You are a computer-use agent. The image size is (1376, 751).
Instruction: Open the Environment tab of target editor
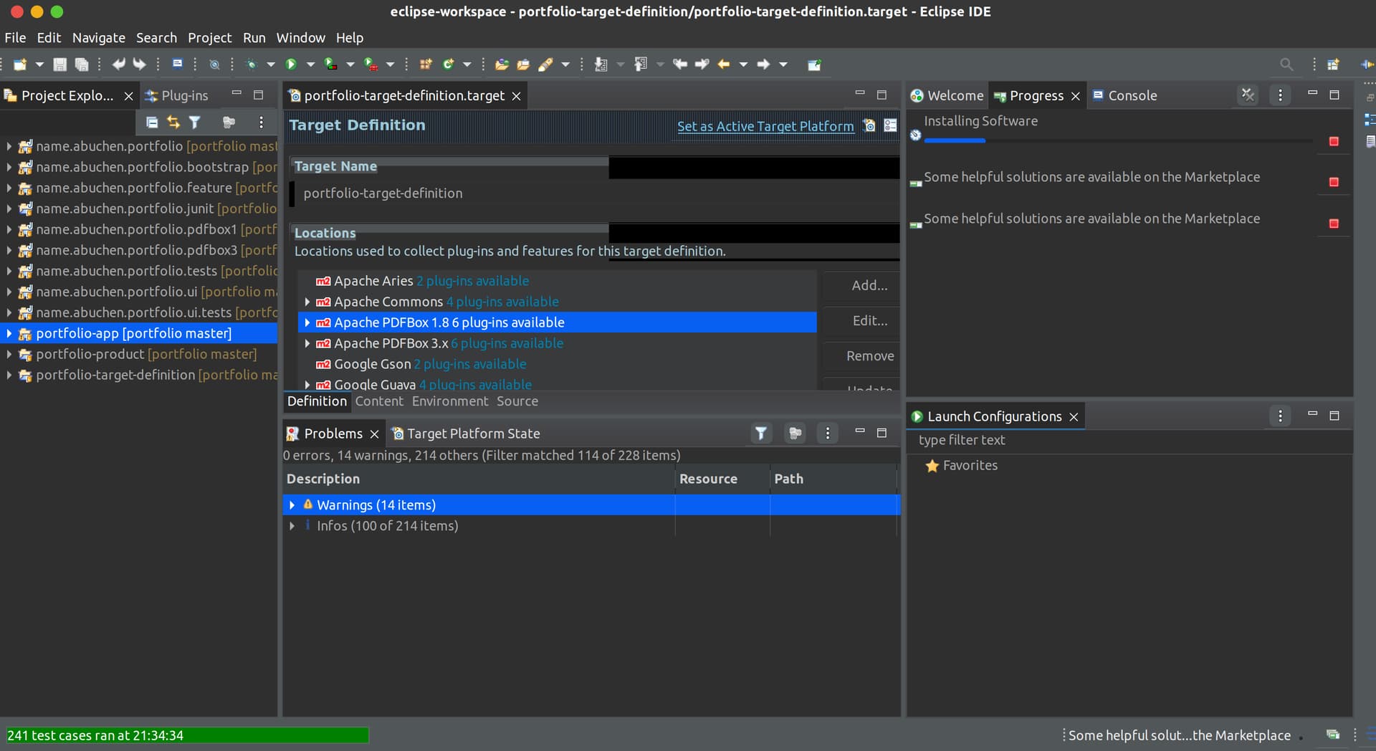pos(449,401)
